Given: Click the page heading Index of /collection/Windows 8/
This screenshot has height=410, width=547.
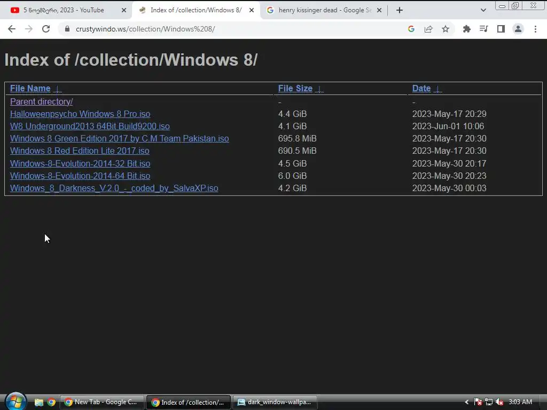Looking at the screenshot, I should click(x=131, y=60).
